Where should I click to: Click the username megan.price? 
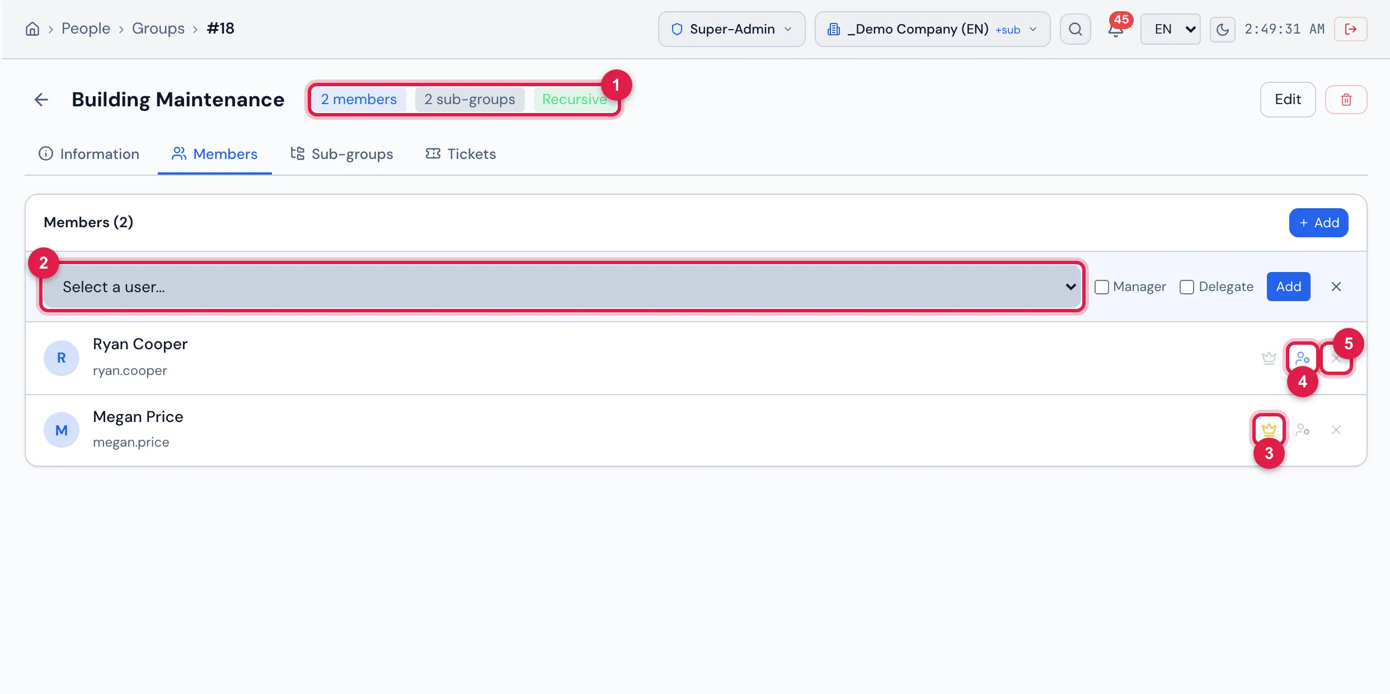pos(131,443)
